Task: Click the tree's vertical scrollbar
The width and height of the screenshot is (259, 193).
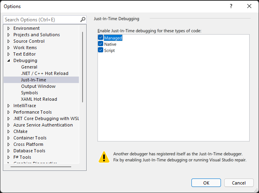Action: [83, 64]
